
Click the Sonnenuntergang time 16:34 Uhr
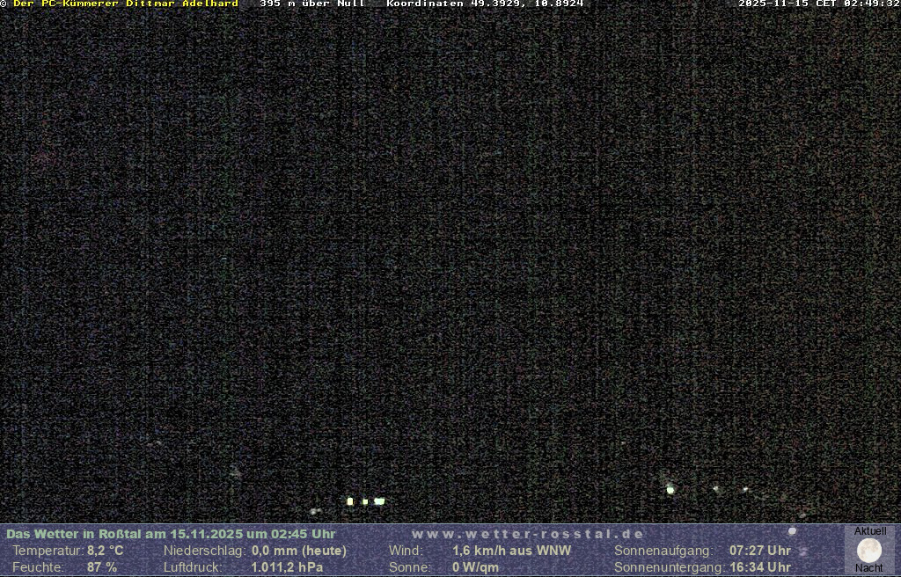click(x=759, y=567)
